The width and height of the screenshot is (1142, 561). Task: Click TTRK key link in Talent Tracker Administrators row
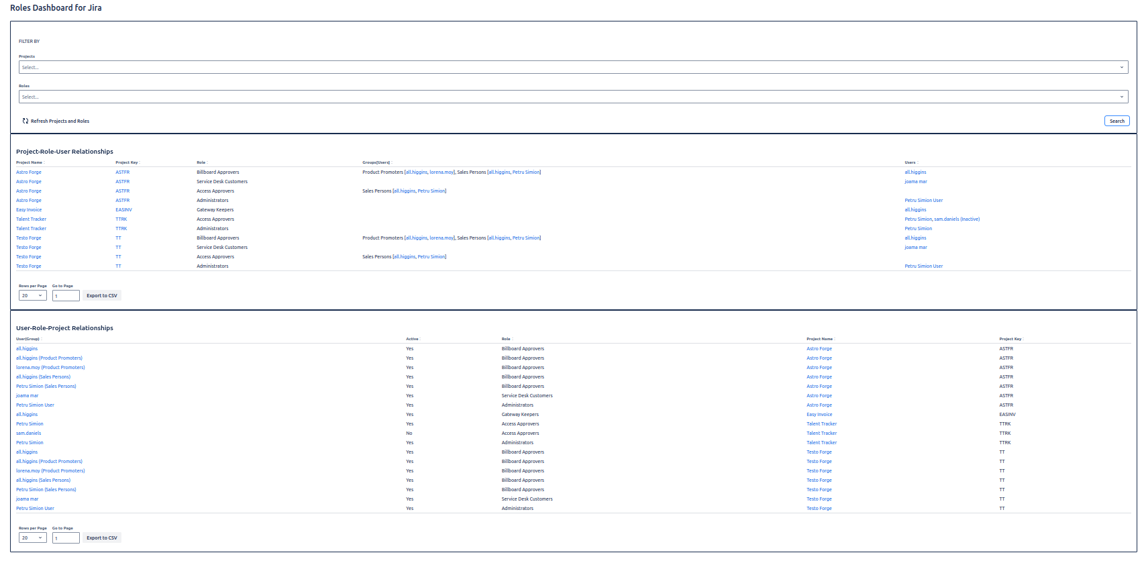point(121,229)
